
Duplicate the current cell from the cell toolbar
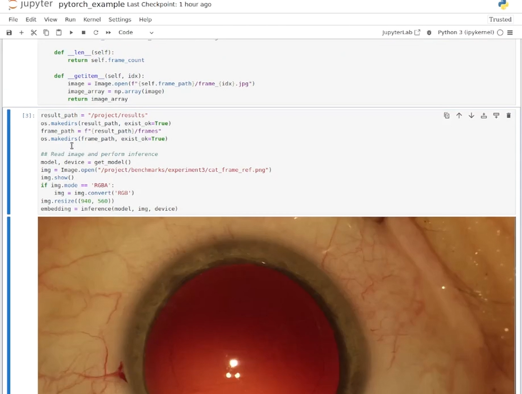click(447, 116)
